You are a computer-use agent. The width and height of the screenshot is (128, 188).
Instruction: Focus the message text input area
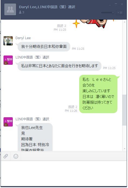point(64,173)
